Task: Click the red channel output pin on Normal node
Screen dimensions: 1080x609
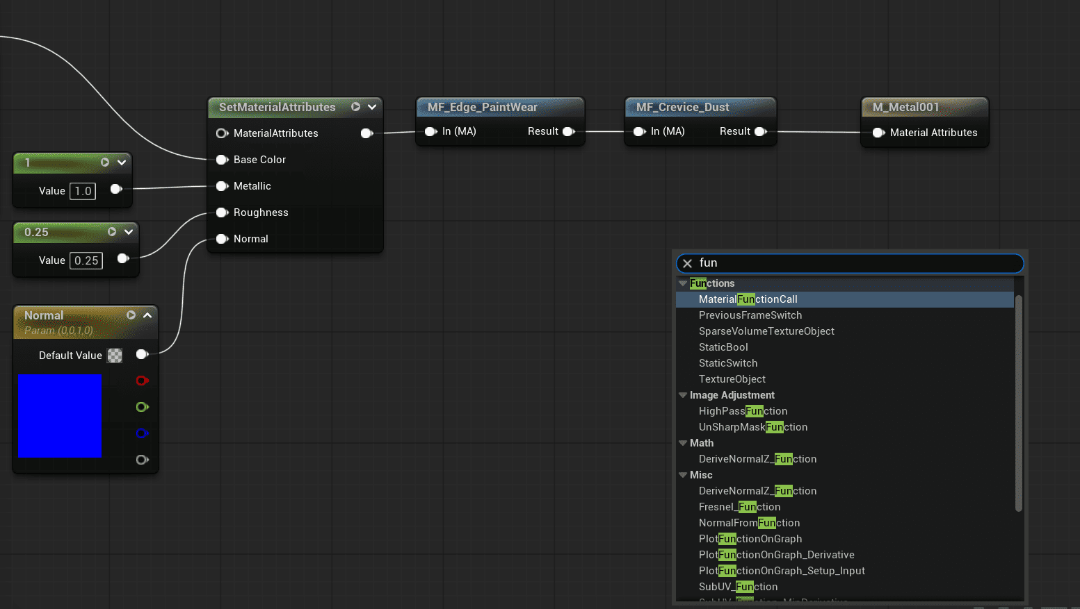Action: tap(142, 381)
